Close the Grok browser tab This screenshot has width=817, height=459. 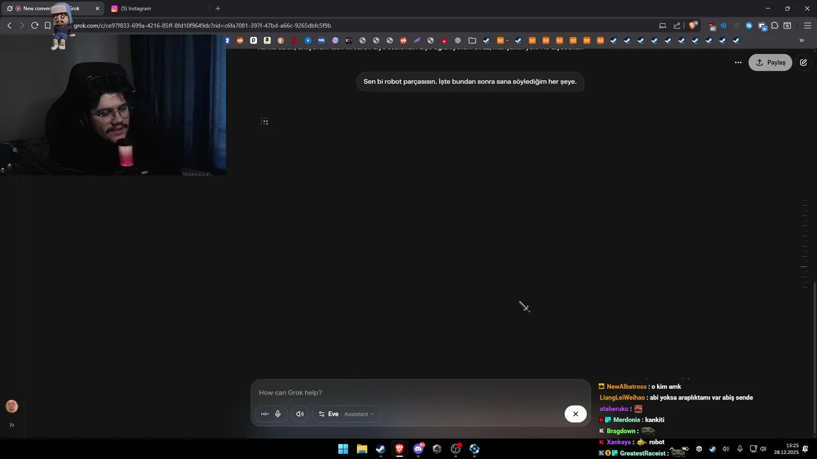click(98, 8)
